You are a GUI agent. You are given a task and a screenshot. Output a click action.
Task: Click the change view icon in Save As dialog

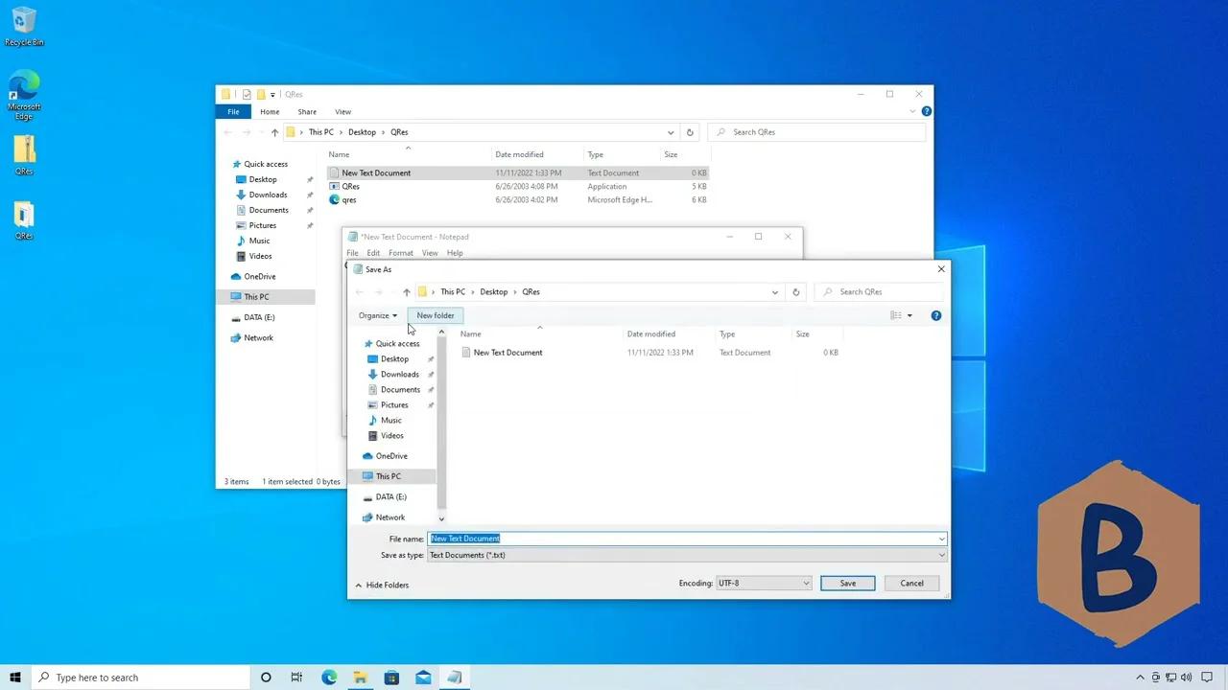[x=895, y=315]
